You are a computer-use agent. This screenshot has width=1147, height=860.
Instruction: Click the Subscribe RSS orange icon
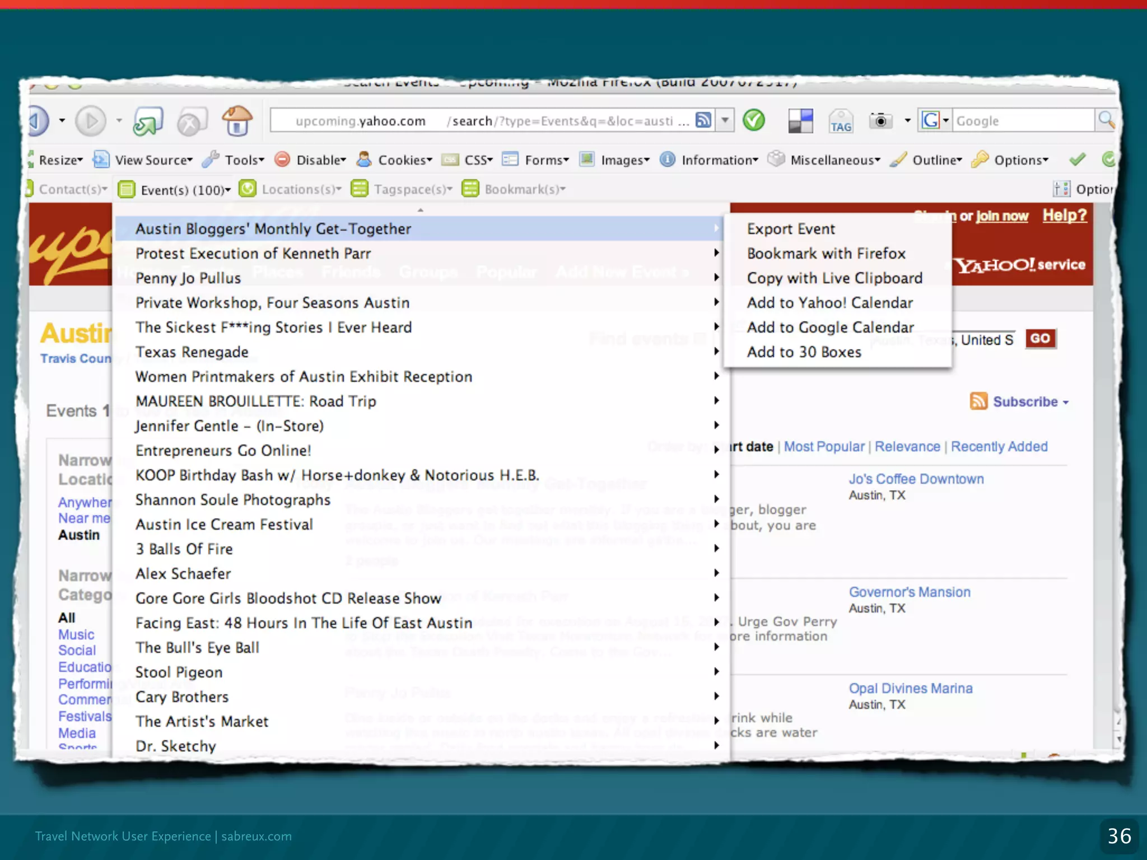point(978,401)
